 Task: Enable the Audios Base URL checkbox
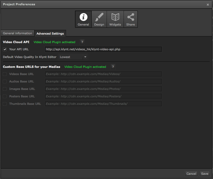coord(5,81)
